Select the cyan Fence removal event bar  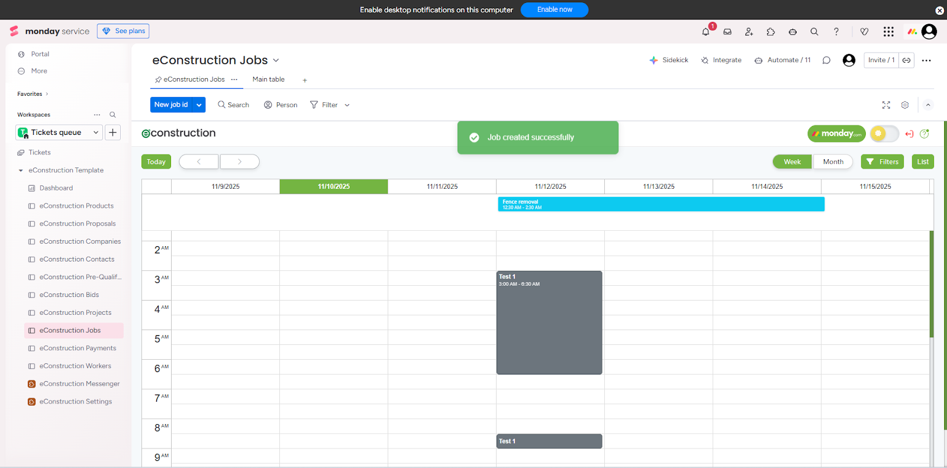pos(661,204)
